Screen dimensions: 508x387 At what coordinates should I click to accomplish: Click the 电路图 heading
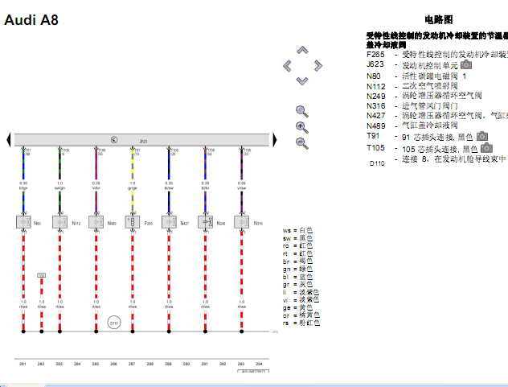pos(439,20)
